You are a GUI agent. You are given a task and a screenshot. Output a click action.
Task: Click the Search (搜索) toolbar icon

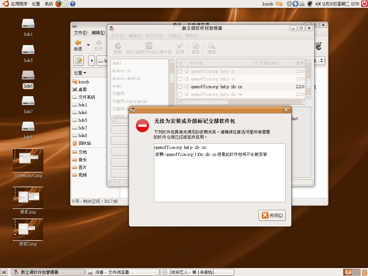tap(211, 48)
